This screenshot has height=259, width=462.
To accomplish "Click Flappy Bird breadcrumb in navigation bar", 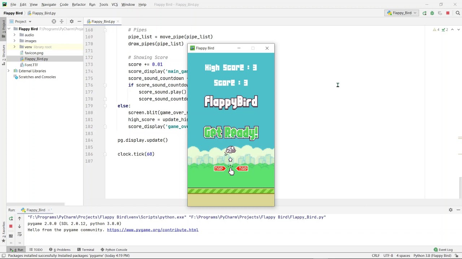I will (13, 13).
